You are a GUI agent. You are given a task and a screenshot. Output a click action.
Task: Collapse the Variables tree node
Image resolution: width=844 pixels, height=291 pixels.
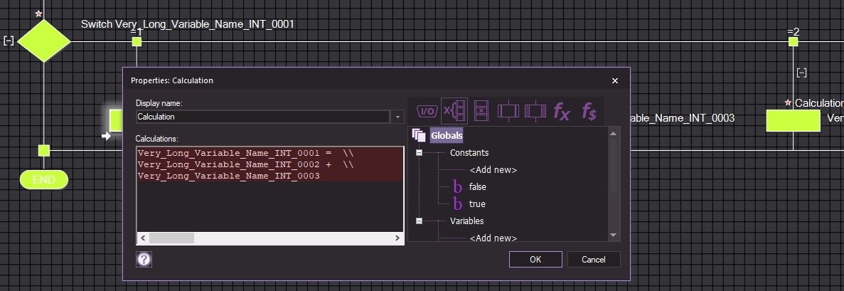[420, 221]
